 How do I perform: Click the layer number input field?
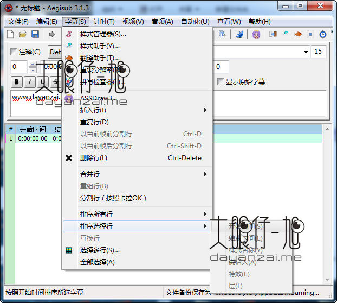pos(19,67)
